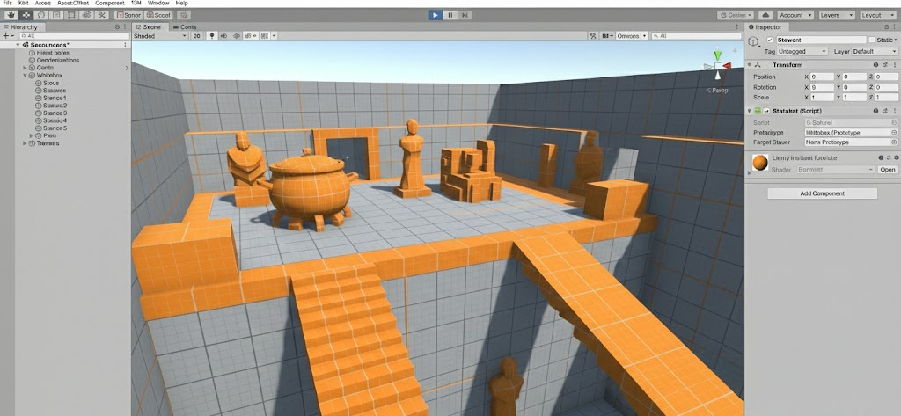Collapse the Woitebox tree item
The image size is (901, 416).
coord(25,76)
